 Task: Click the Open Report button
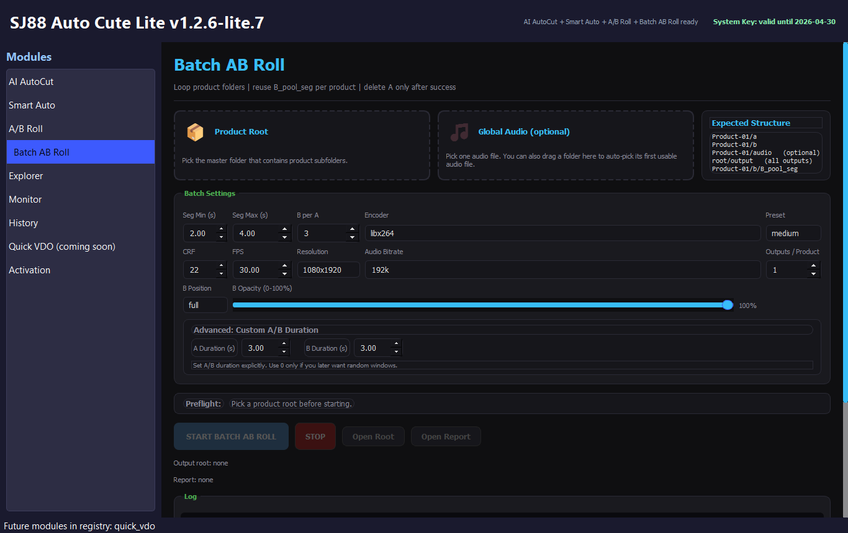click(446, 436)
